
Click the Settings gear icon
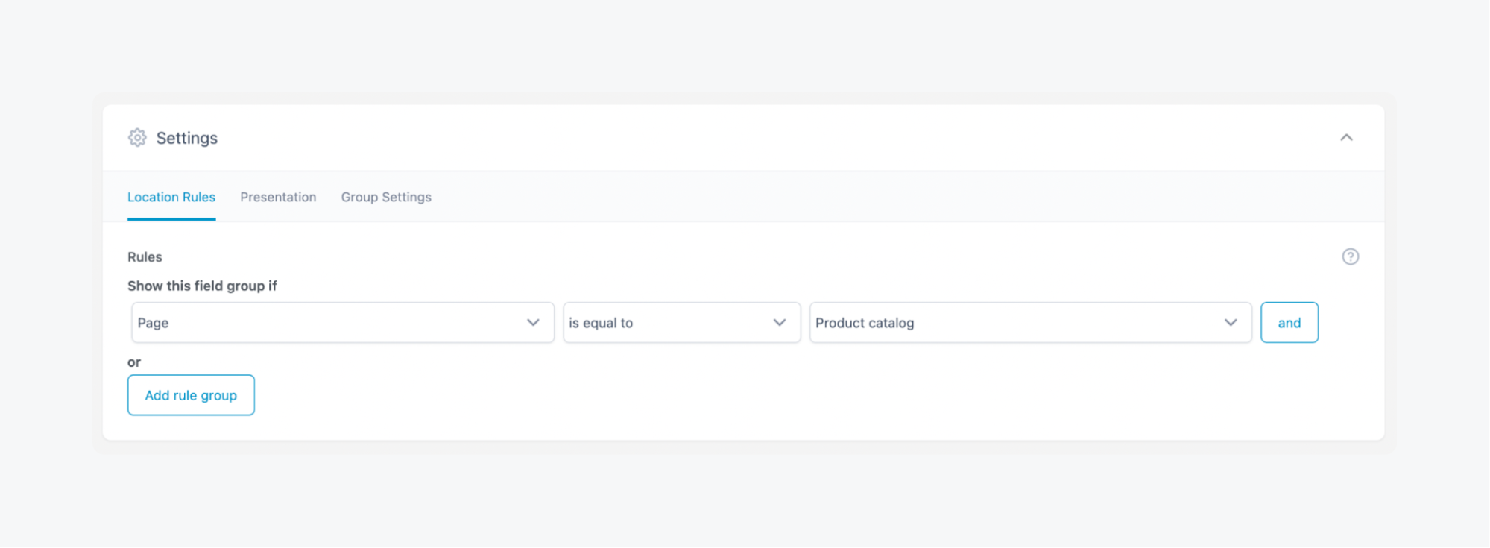click(137, 138)
